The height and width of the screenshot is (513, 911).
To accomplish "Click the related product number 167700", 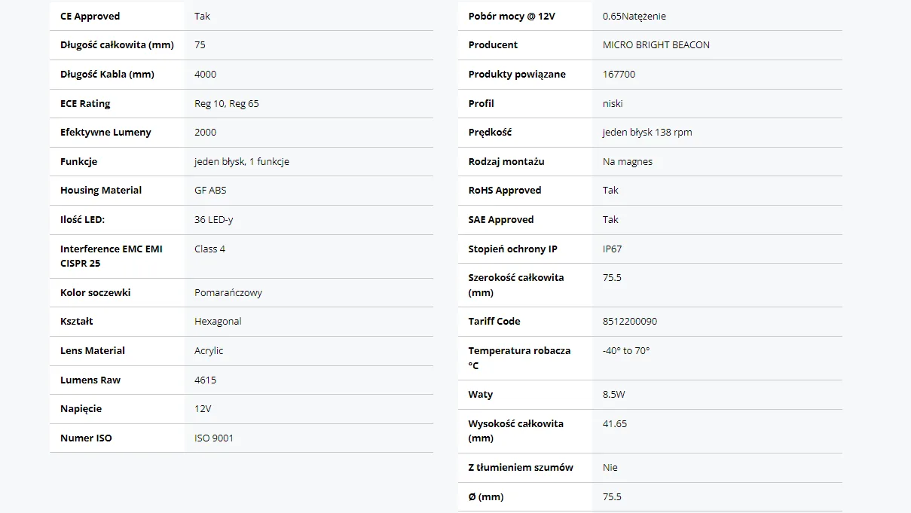I will [619, 74].
